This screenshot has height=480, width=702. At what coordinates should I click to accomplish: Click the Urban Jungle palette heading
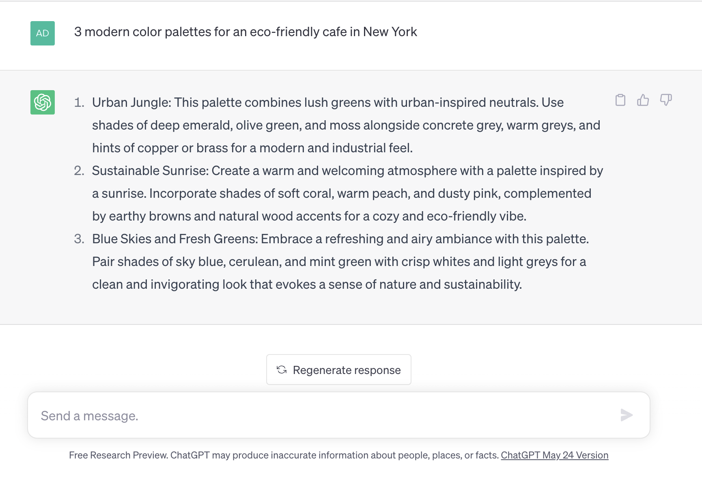[131, 102]
